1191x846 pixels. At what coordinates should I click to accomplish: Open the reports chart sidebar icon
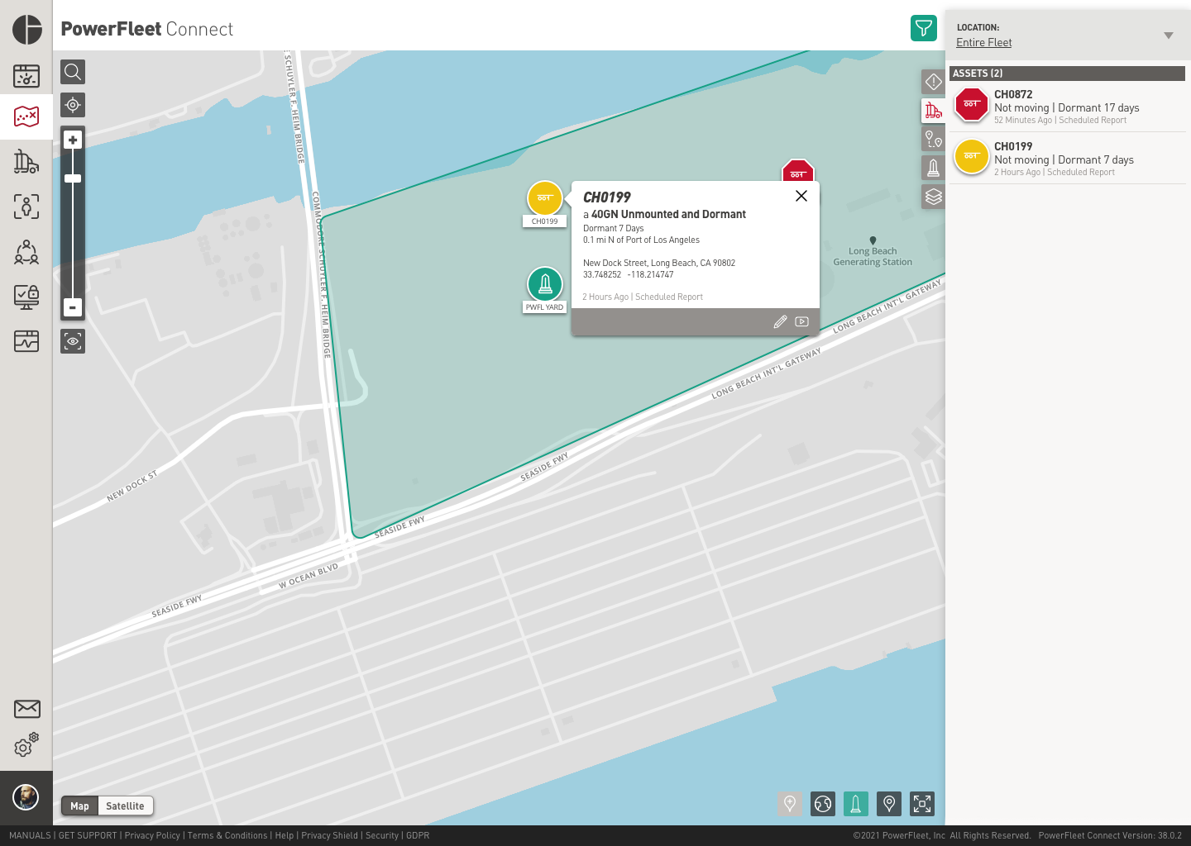26,340
